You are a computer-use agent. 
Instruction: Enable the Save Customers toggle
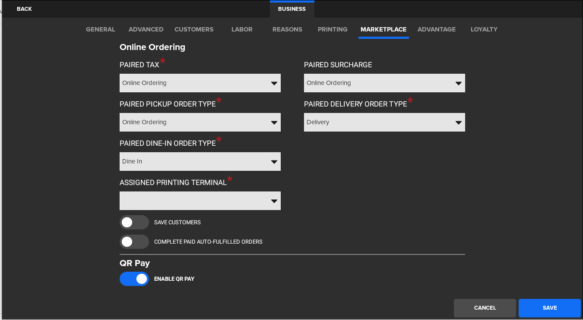(134, 223)
